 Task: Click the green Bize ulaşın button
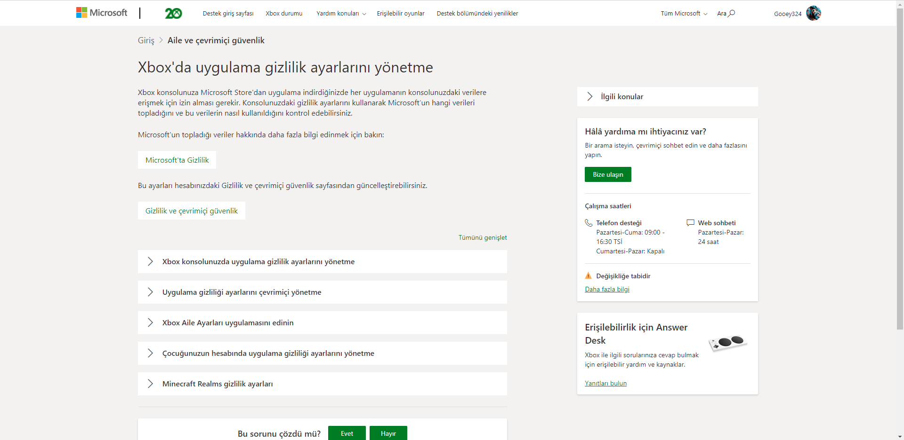click(608, 174)
